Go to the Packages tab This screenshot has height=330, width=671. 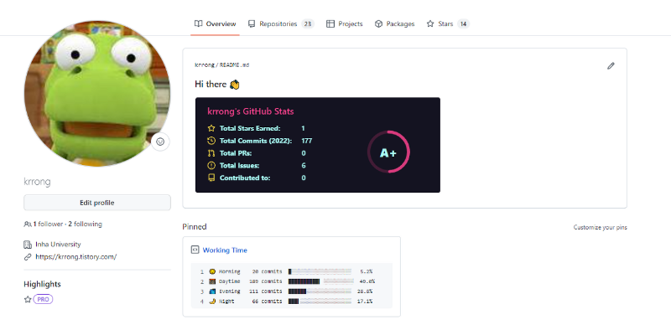point(394,24)
